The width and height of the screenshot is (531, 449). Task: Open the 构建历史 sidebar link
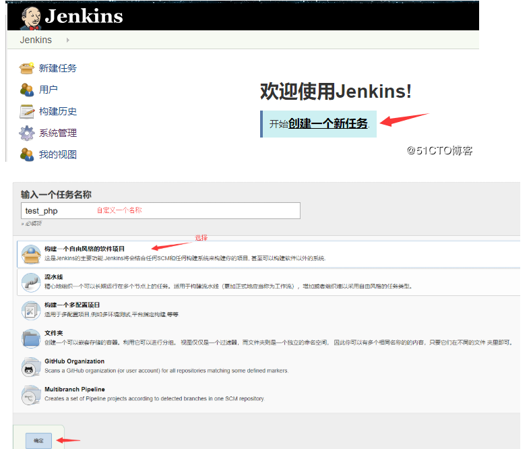pyautogui.click(x=58, y=111)
